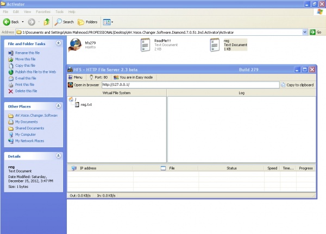Click the HFS URL field
This screenshot has width=326, height=234.
(190, 85)
